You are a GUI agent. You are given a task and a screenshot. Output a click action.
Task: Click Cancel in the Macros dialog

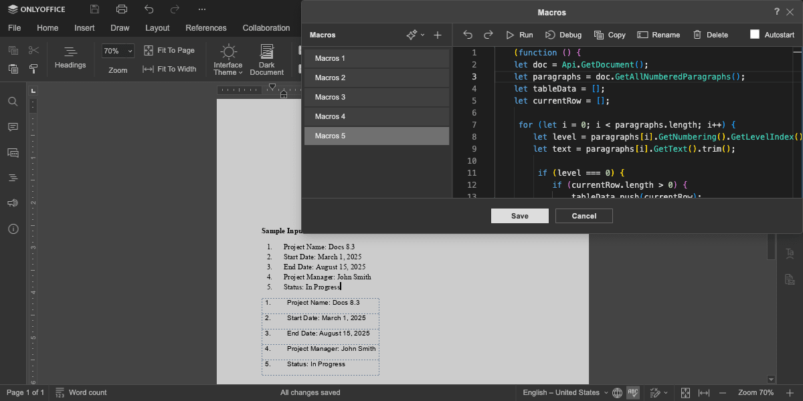[584, 216]
